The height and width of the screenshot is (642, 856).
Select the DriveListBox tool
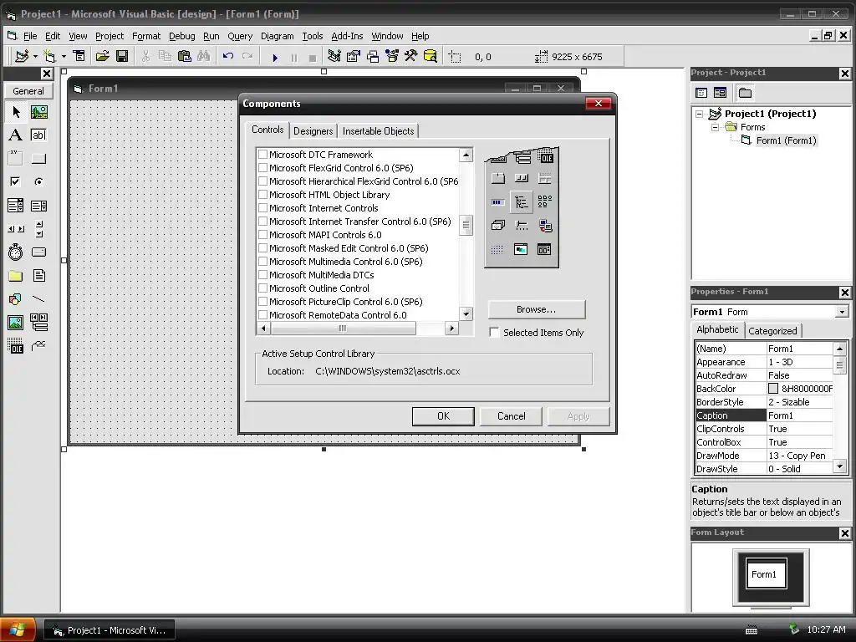38,252
